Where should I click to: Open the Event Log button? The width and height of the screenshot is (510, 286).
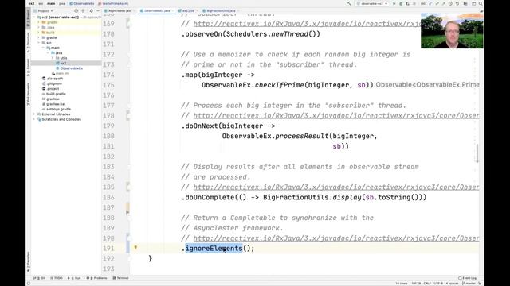pyautogui.click(x=468, y=278)
